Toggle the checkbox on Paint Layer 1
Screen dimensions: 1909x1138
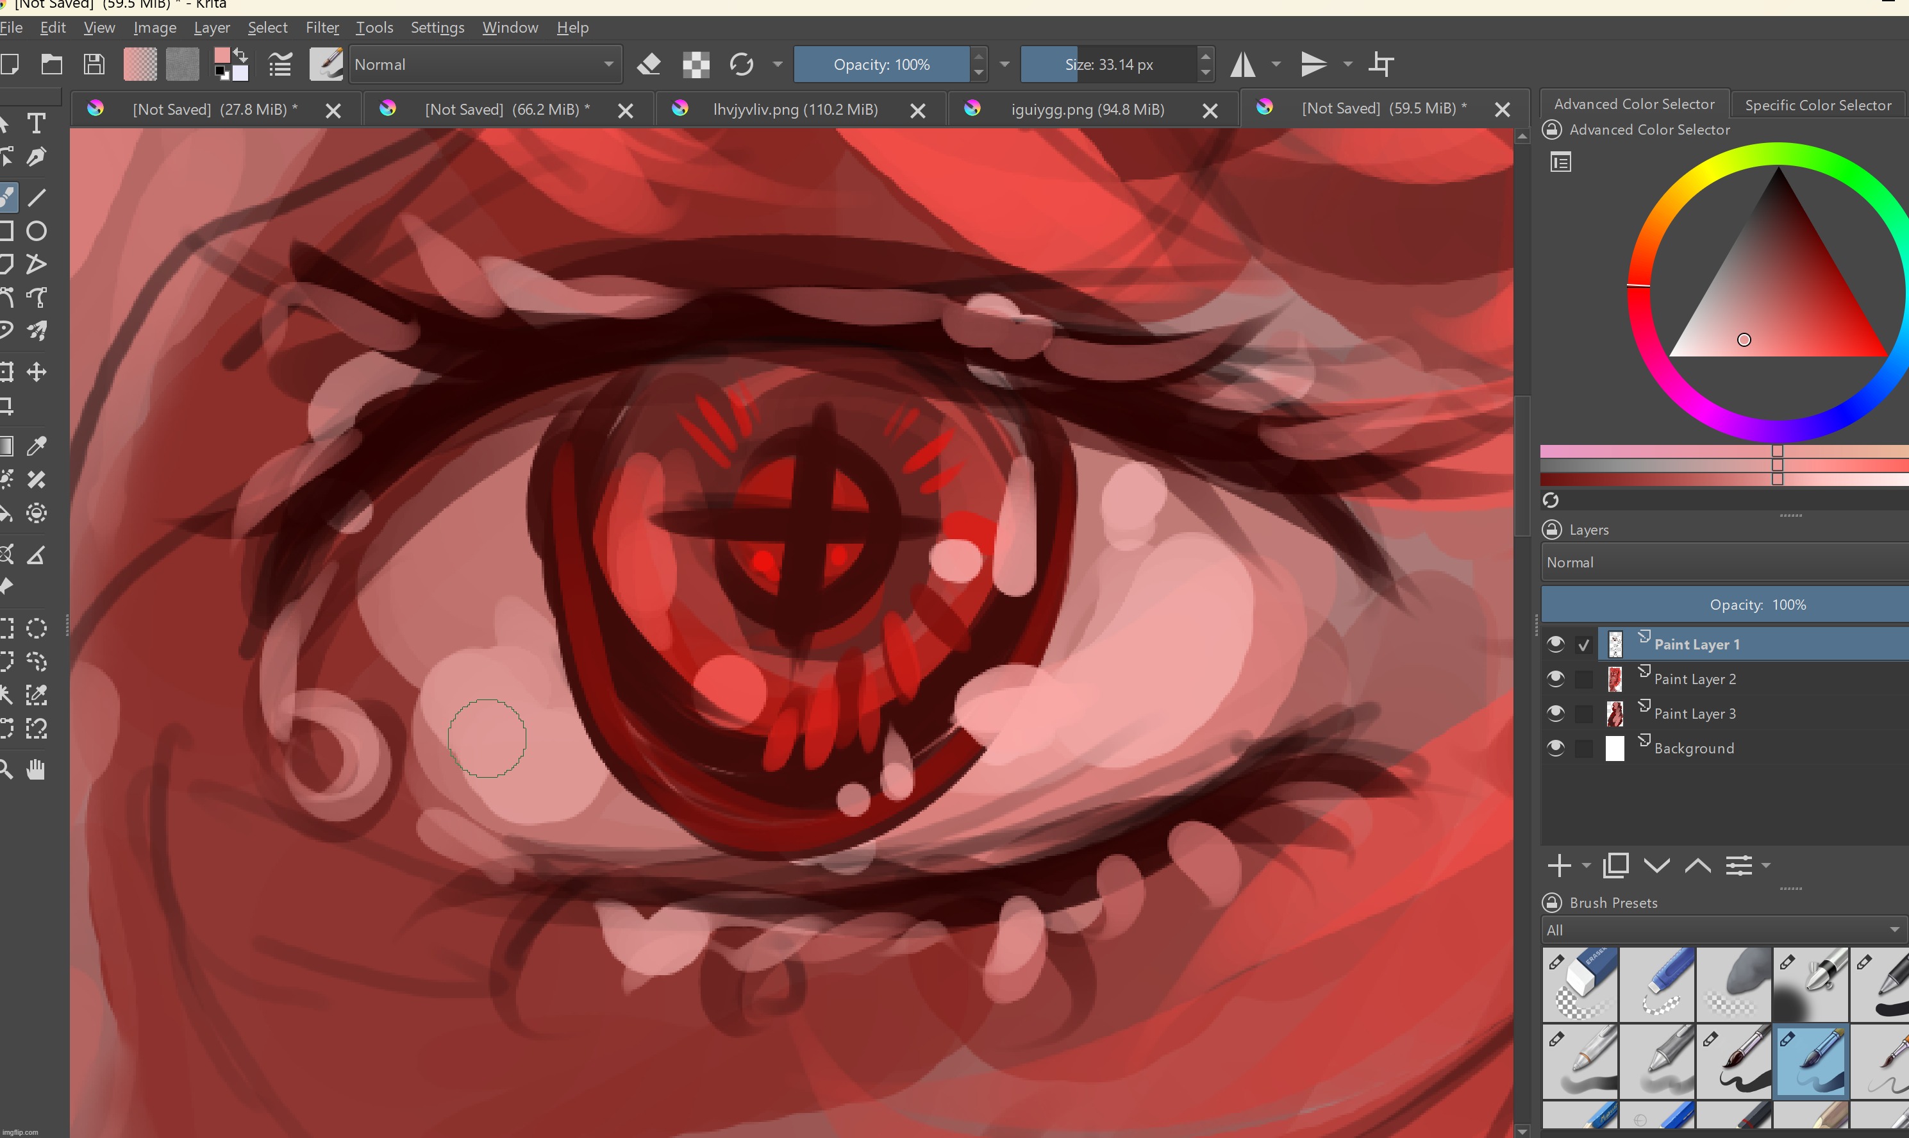point(1584,645)
